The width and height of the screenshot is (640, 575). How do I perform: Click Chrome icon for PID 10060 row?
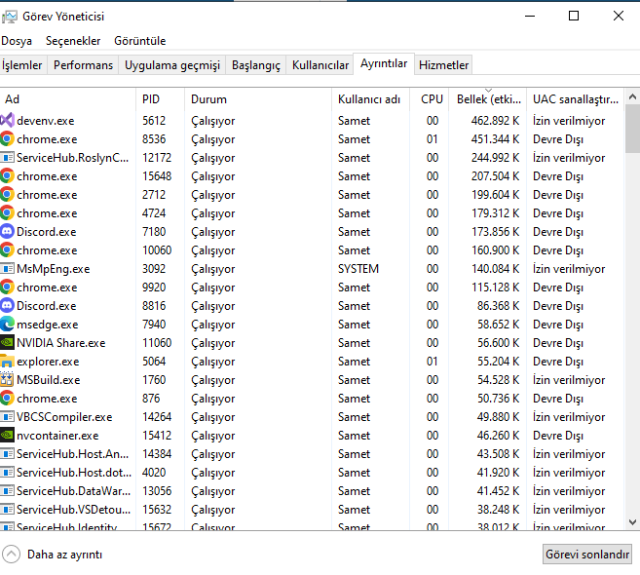[8, 249]
